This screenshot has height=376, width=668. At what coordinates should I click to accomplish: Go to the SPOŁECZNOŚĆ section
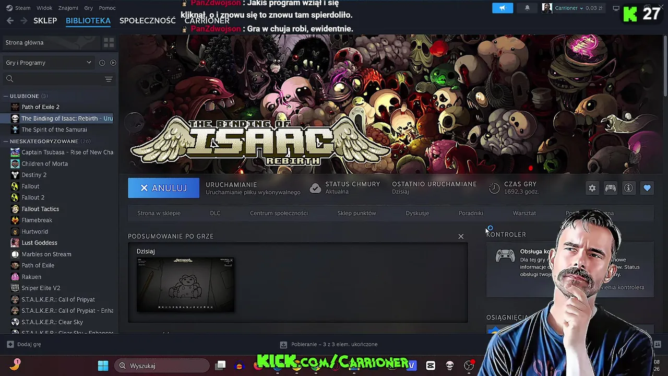pos(148,20)
